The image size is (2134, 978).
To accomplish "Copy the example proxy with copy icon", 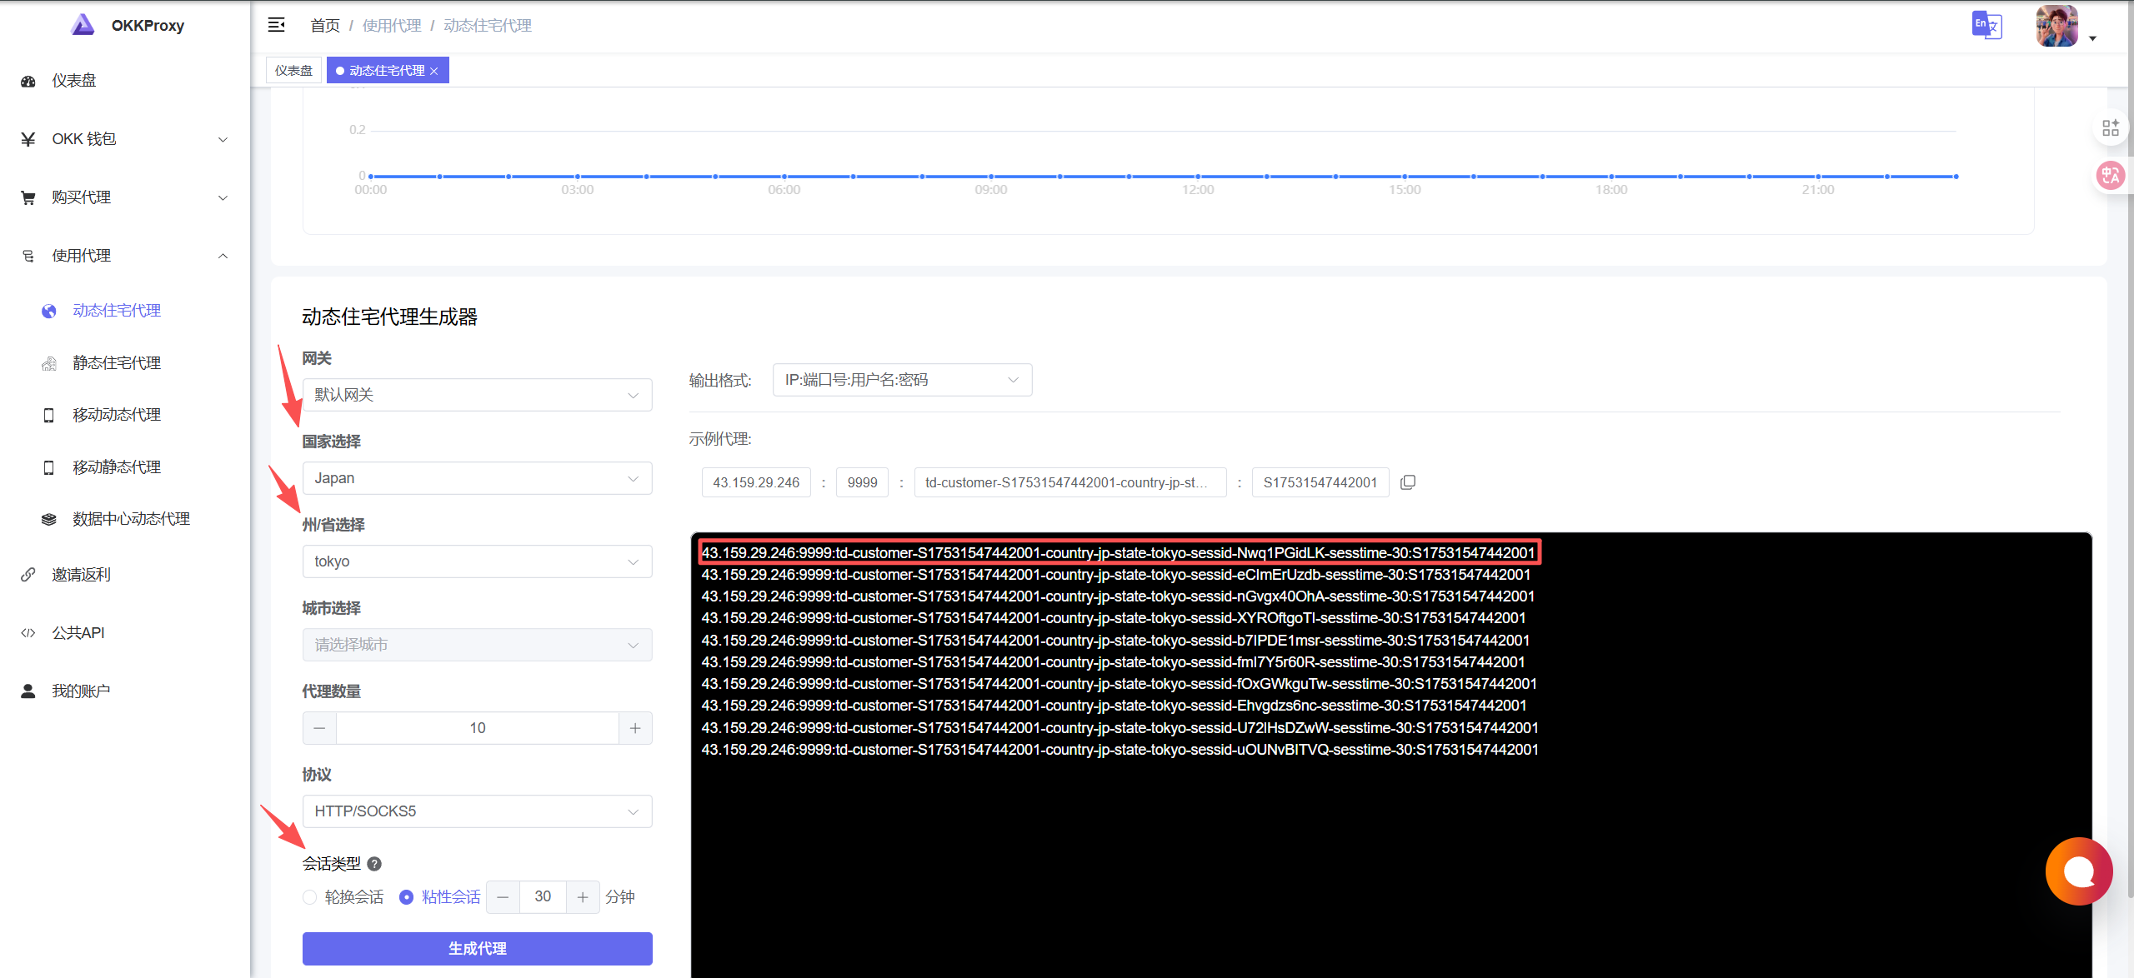I will click(1408, 482).
